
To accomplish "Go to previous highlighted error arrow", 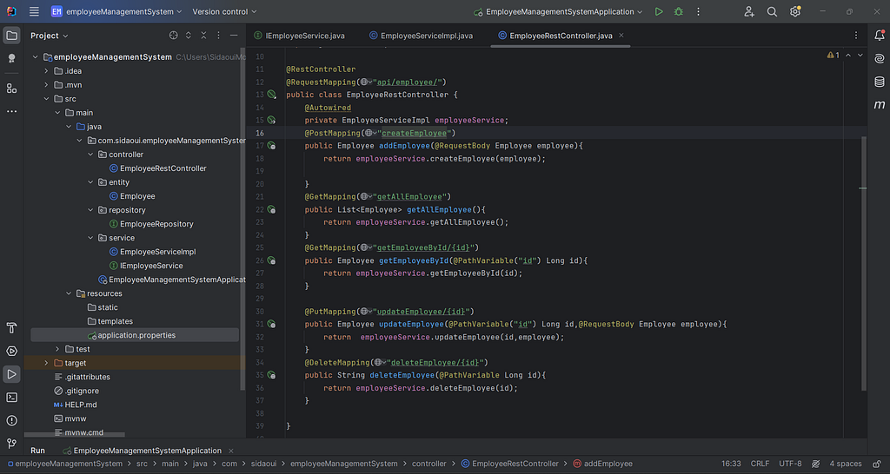I will tap(848, 56).
